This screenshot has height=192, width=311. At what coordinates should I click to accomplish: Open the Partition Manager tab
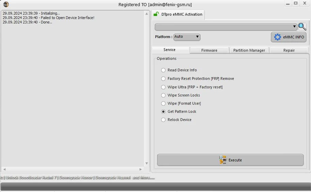[x=249, y=50]
